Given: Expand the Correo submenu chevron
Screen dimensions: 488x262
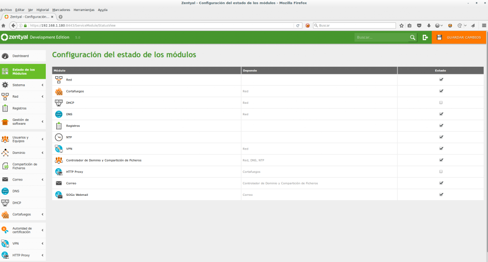Looking at the screenshot, I should (42, 180).
